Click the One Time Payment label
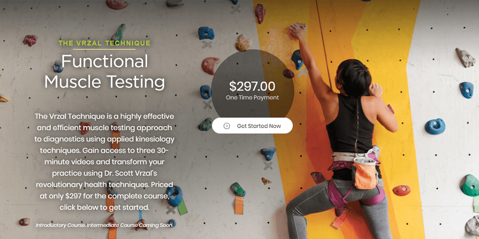 252,97
